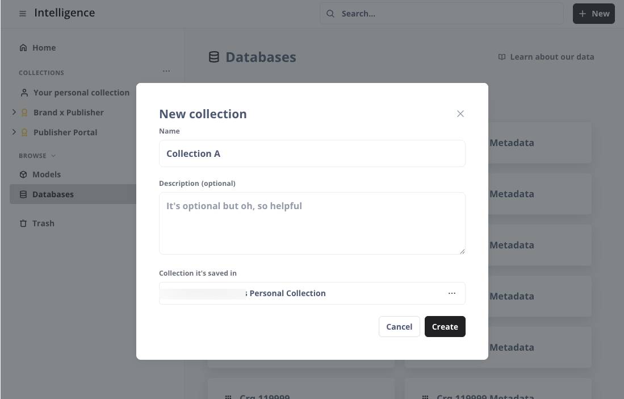Click the Home house icon in sidebar
Viewport: 624px width, 399px height.
pos(23,48)
